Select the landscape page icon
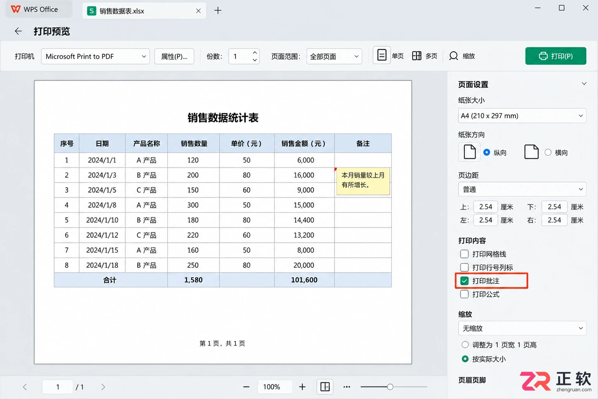 [x=532, y=152]
